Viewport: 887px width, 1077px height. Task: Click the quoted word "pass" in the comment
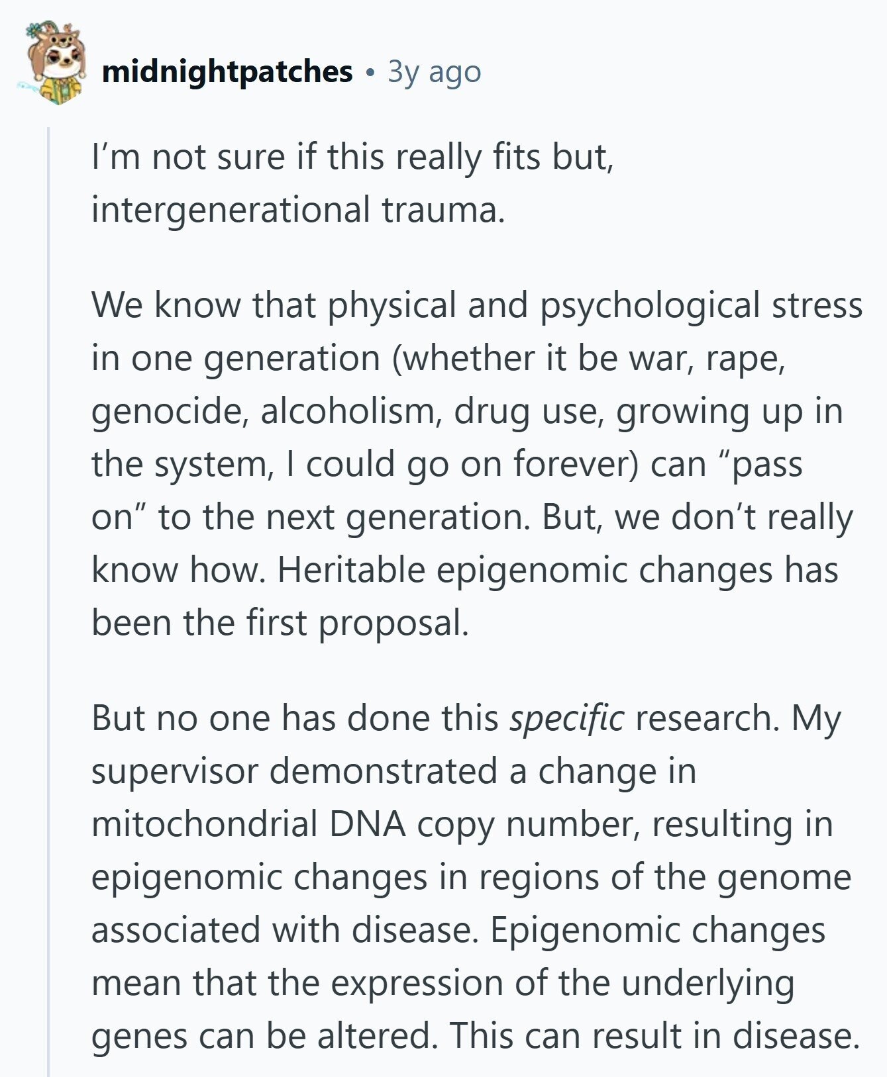click(772, 464)
